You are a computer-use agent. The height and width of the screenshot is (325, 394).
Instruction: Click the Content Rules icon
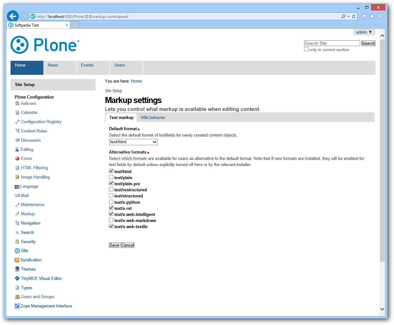[x=17, y=131]
